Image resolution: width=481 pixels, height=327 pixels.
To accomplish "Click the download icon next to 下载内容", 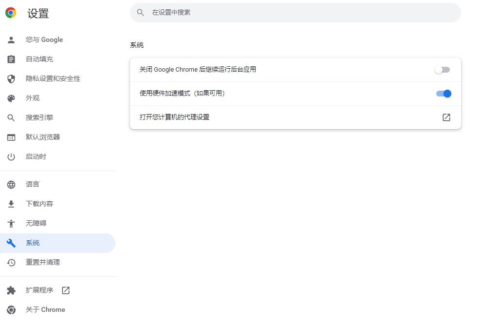I will pyautogui.click(x=11, y=204).
